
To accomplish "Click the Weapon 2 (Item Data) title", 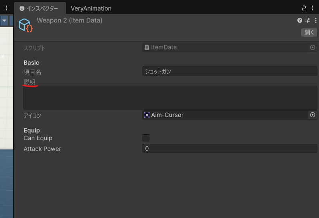I will click(x=70, y=20).
